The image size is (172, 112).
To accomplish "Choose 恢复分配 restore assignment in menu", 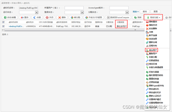I will coord(151,57).
